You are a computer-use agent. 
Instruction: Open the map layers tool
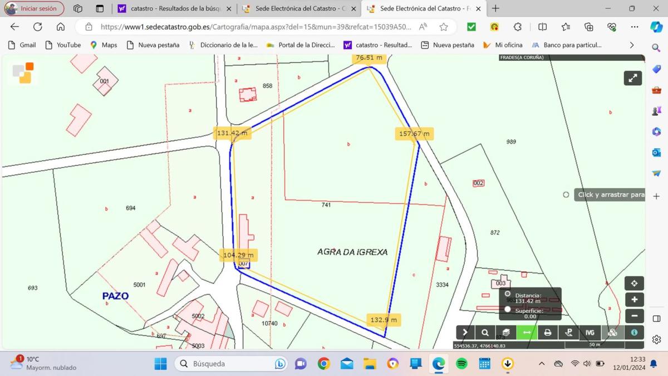[x=505, y=333]
